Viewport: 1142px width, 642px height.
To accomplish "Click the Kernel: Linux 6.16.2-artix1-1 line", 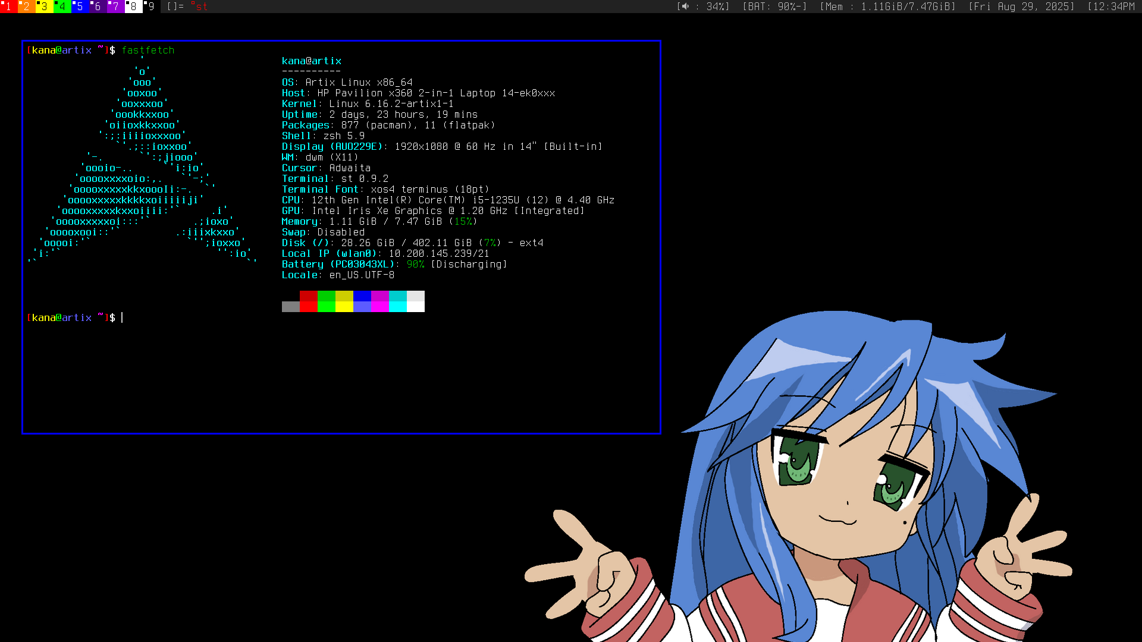I will coord(368,104).
